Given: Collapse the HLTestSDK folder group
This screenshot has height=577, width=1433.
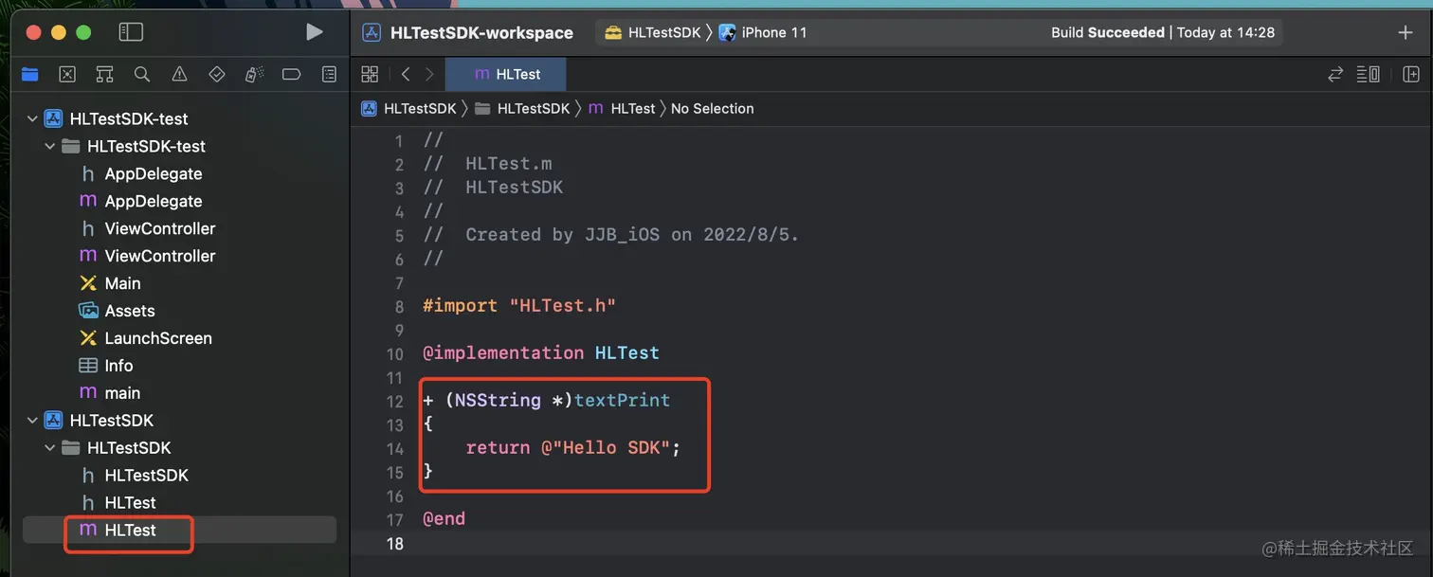Looking at the screenshot, I should (x=50, y=447).
